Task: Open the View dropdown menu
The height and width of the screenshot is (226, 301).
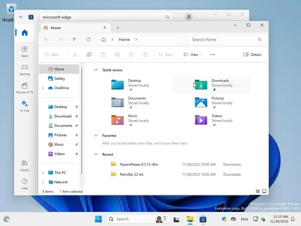Action: point(193,54)
